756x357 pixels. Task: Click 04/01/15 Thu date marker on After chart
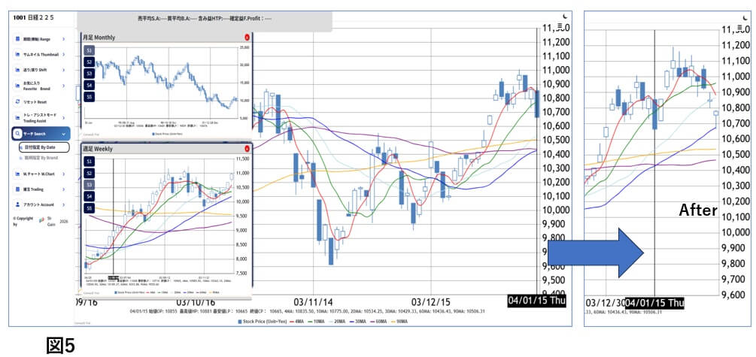pyautogui.click(x=654, y=303)
